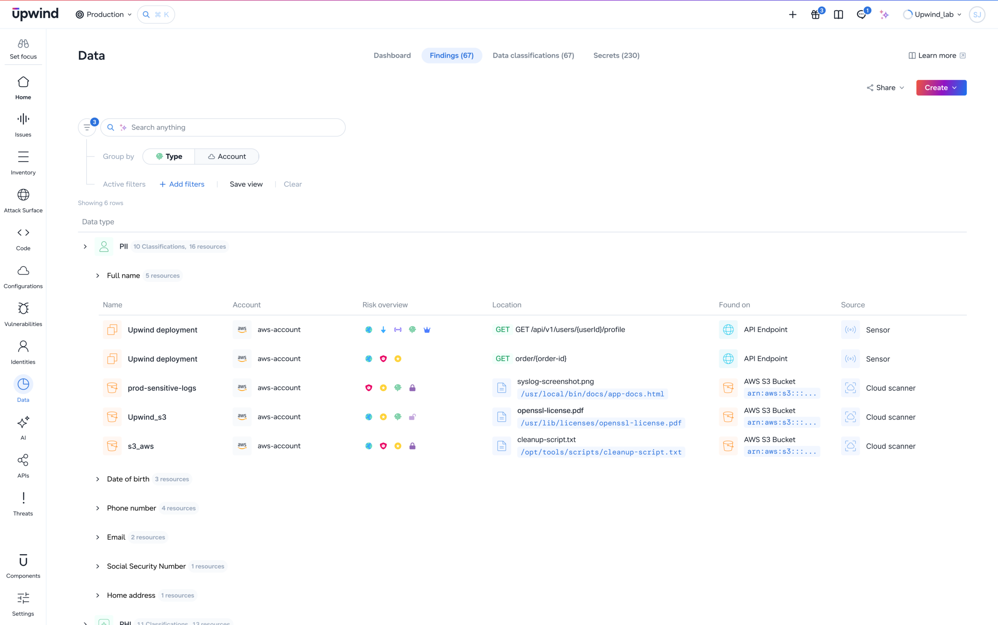Open the book docs icon in top bar
This screenshot has width=998, height=625.
pos(838,14)
